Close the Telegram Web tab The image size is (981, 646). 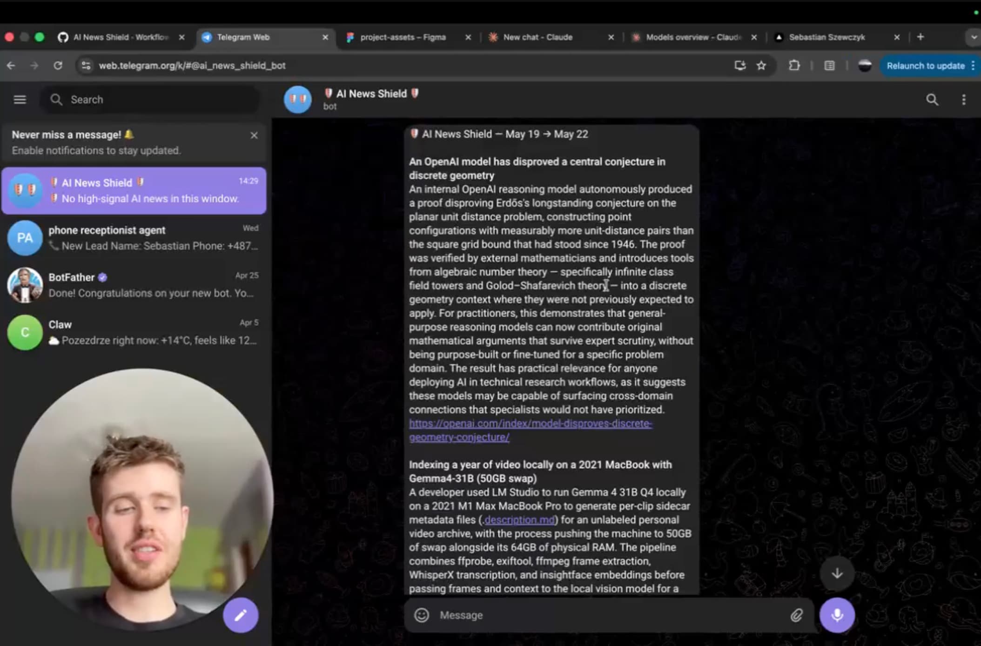pyautogui.click(x=325, y=37)
